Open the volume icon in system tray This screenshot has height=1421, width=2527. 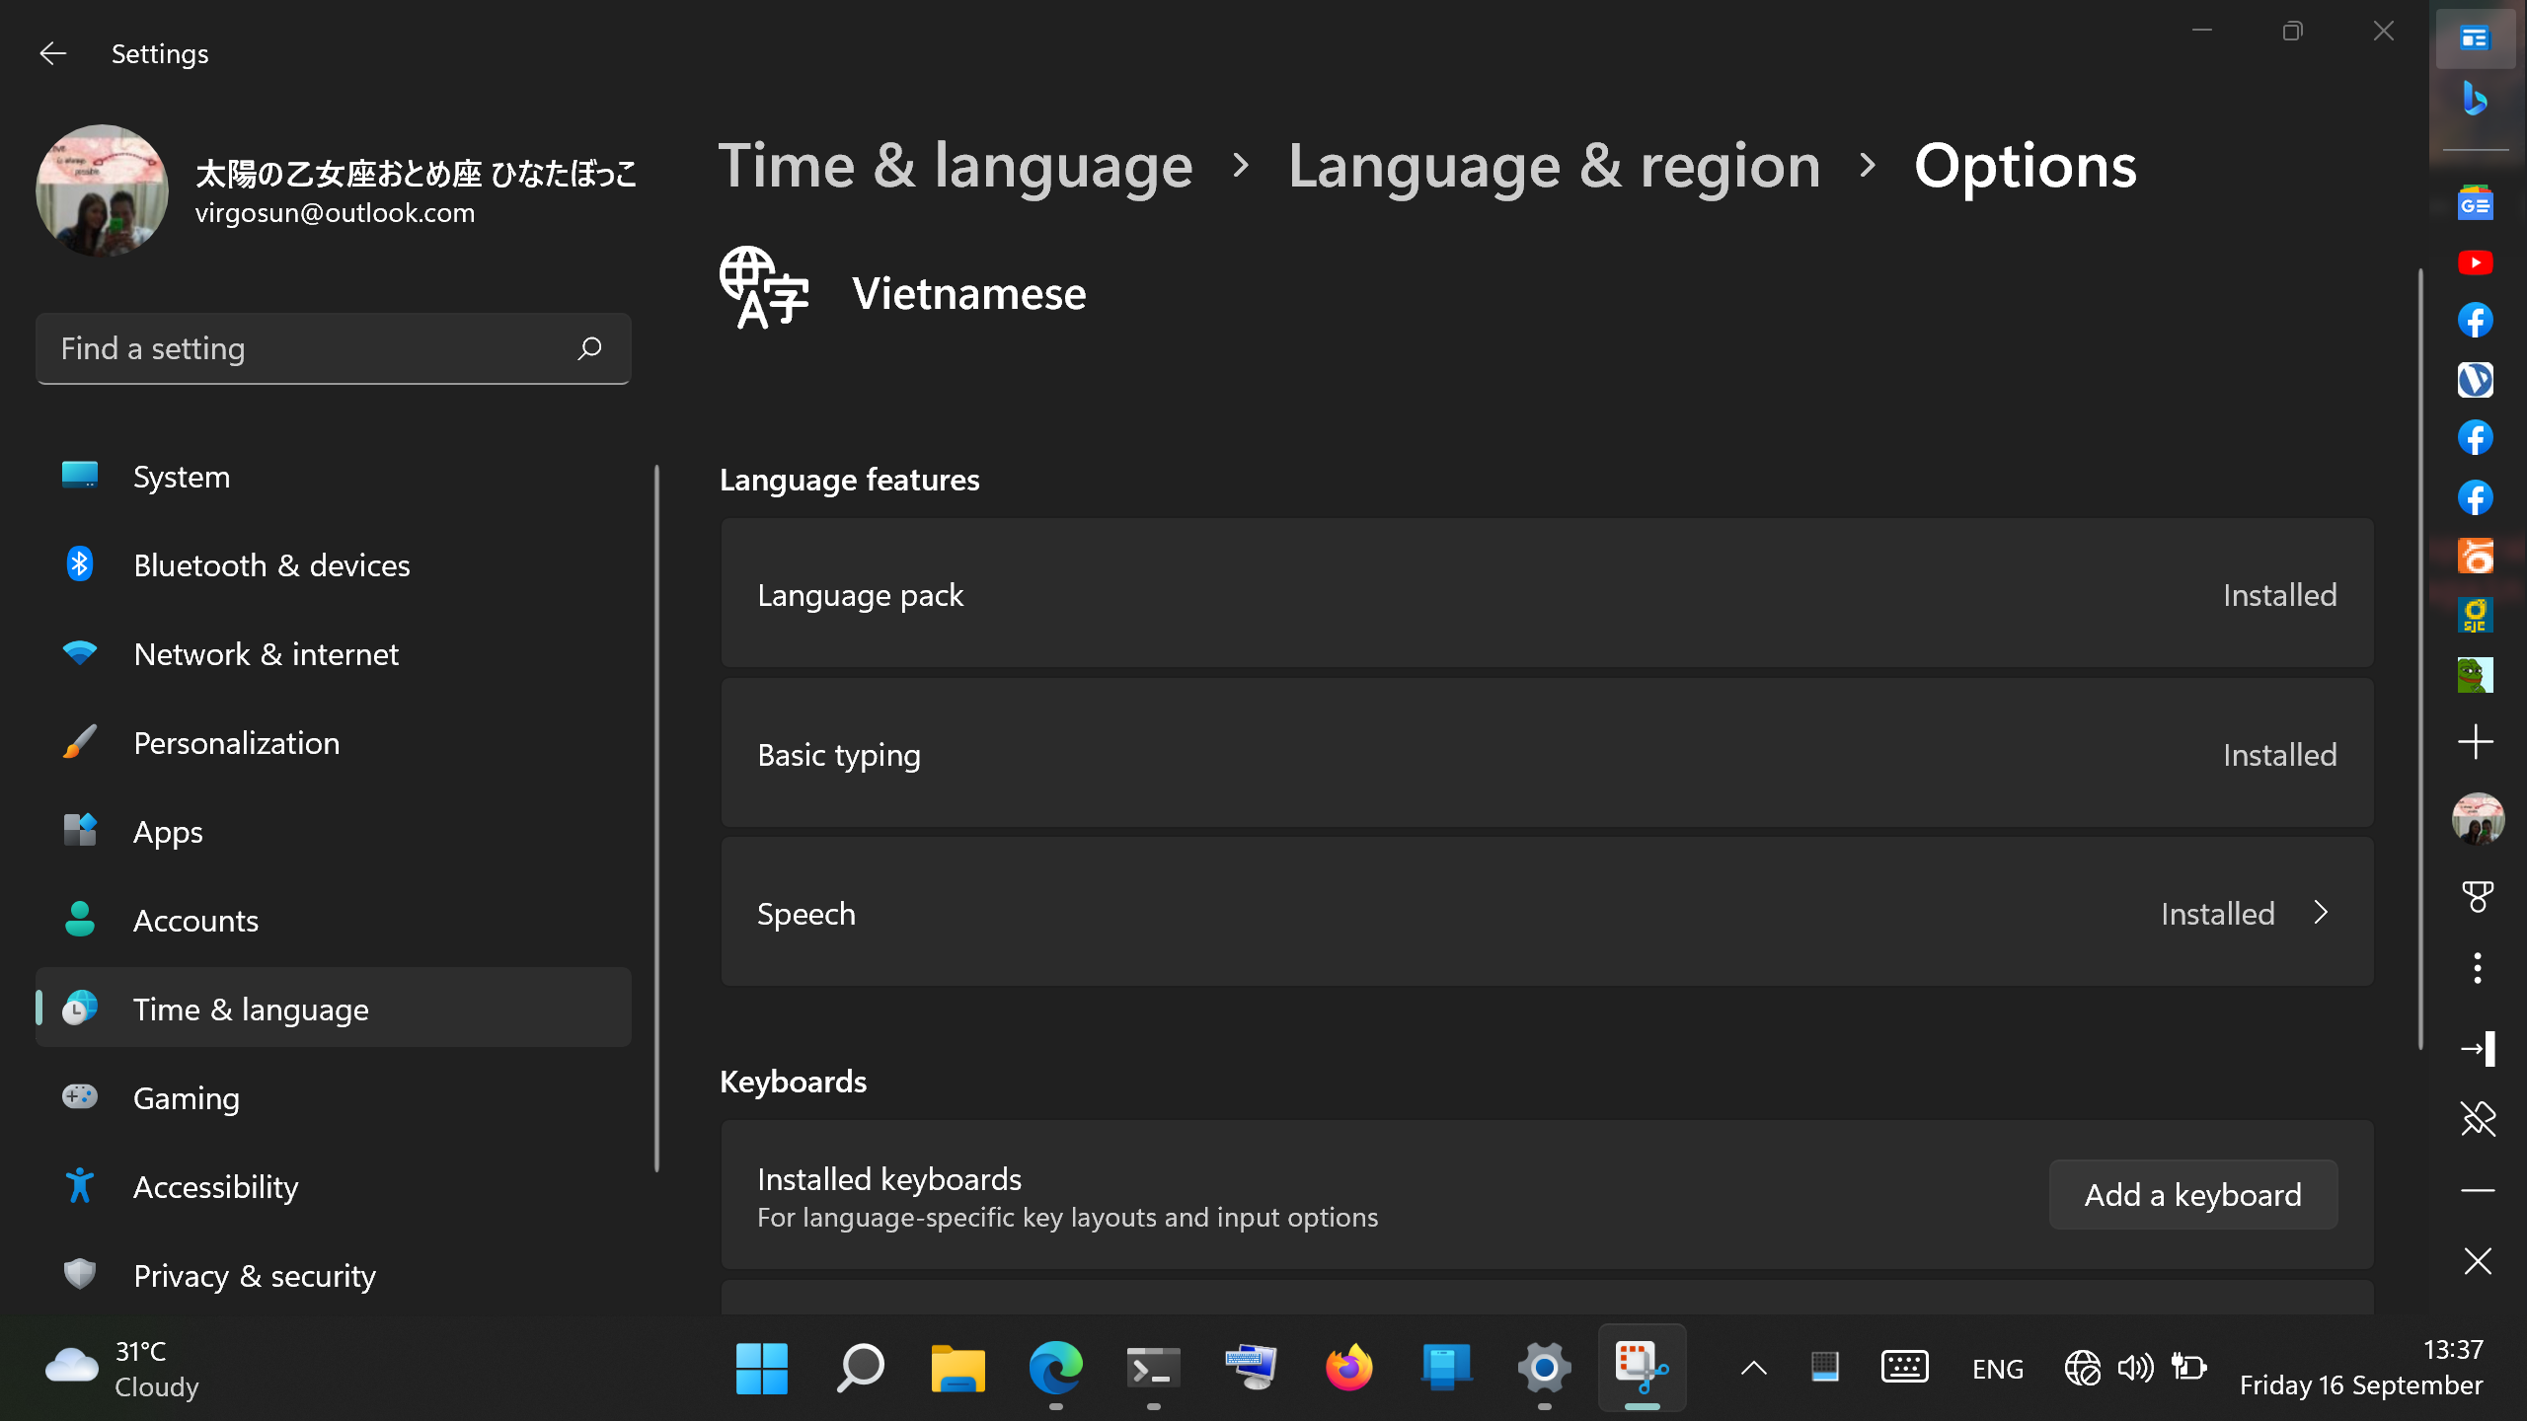coord(2134,1368)
